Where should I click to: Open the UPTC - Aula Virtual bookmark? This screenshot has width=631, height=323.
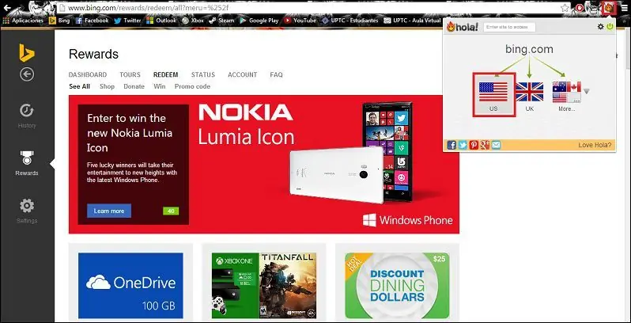[413, 20]
